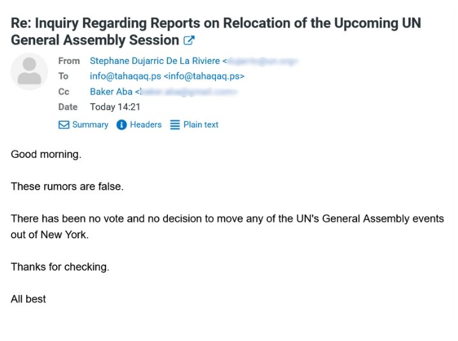The width and height of the screenshot is (458, 341).
Task: Click the 'All best' sign-off
Action: 28,299
